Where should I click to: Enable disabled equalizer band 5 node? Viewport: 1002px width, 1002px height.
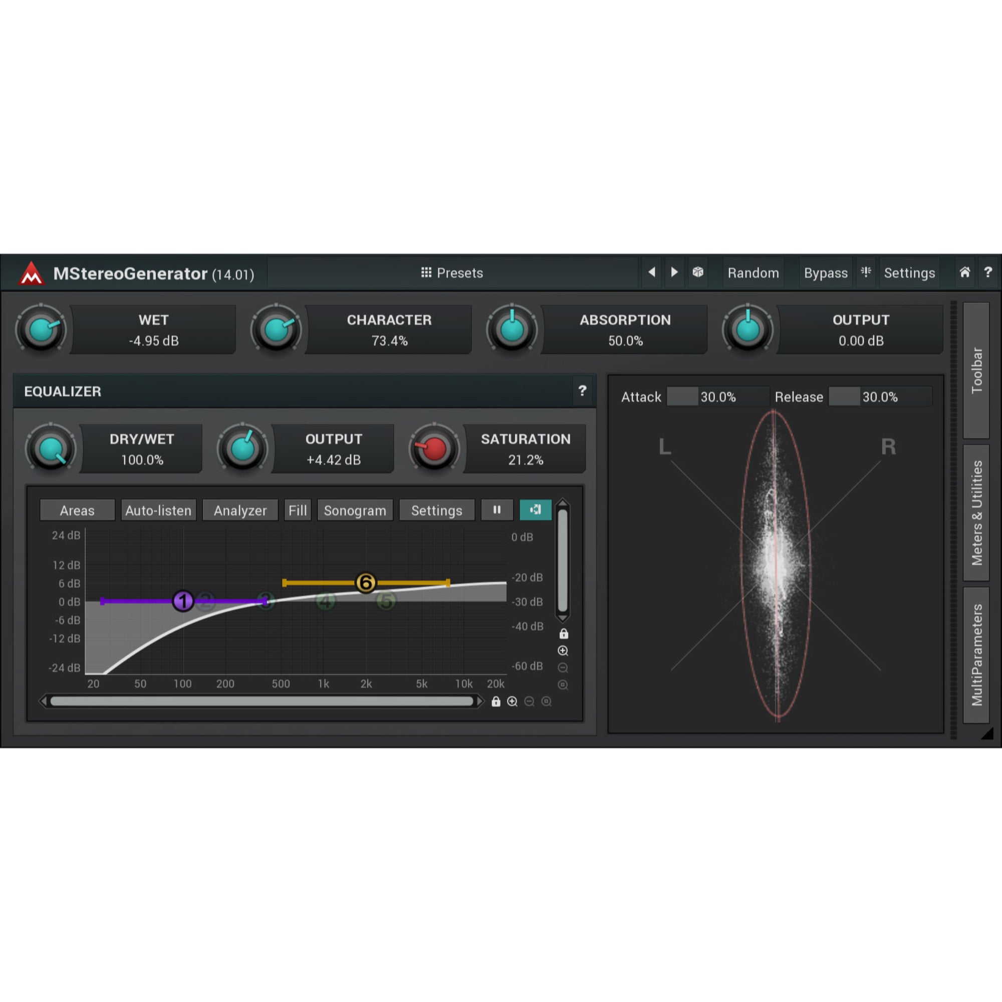pyautogui.click(x=386, y=601)
